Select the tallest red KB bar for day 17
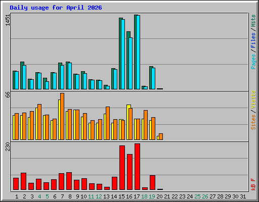 point(137,167)
